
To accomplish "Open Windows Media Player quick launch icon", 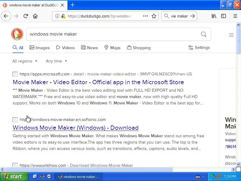I will click(49, 176).
